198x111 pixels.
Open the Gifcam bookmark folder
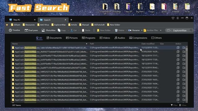pyautogui.click(x=15, y=25)
